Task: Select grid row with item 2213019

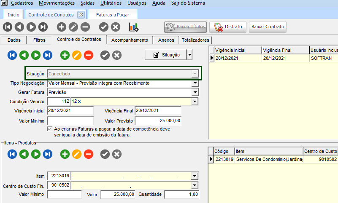Action: point(273,159)
